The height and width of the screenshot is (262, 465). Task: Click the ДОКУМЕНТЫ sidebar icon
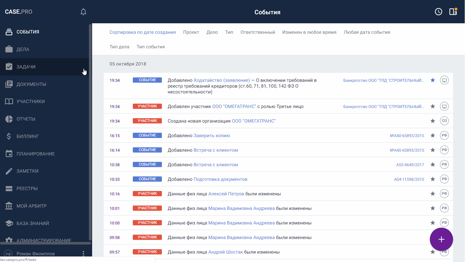click(x=9, y=84)
